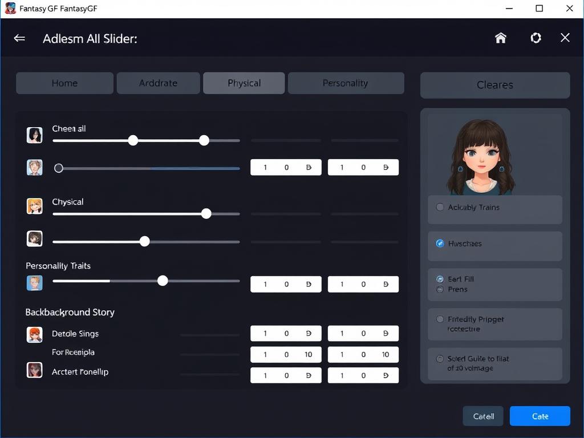Click the refresh circle icon in header
The height and width of the screenshot is (438, 584).
point(536,38)
